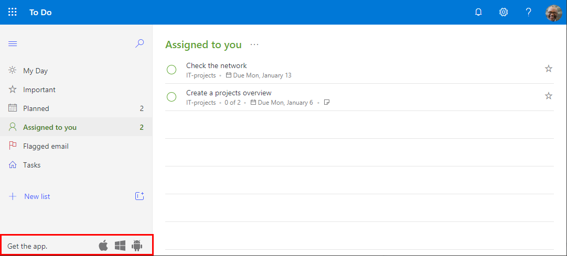Create a new group of lists

[140, 196]
